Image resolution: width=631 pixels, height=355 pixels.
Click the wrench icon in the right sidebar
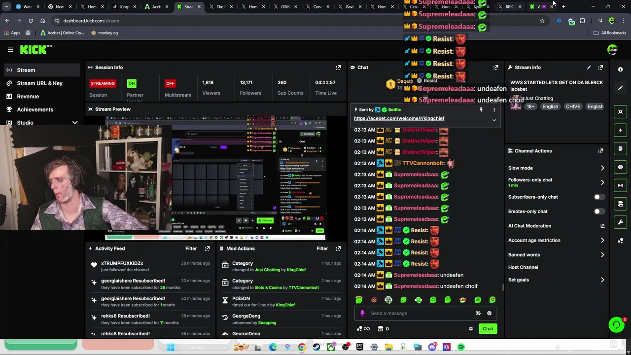pos(621,222)
